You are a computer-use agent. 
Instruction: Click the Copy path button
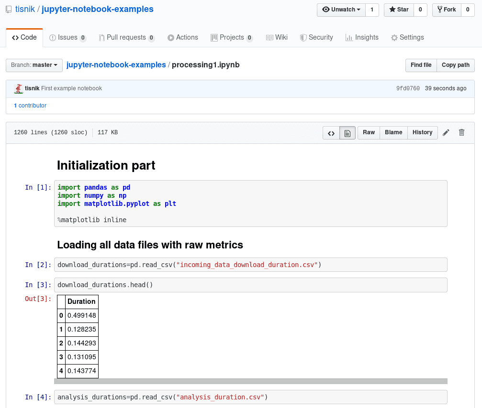[x=455, y=65]
